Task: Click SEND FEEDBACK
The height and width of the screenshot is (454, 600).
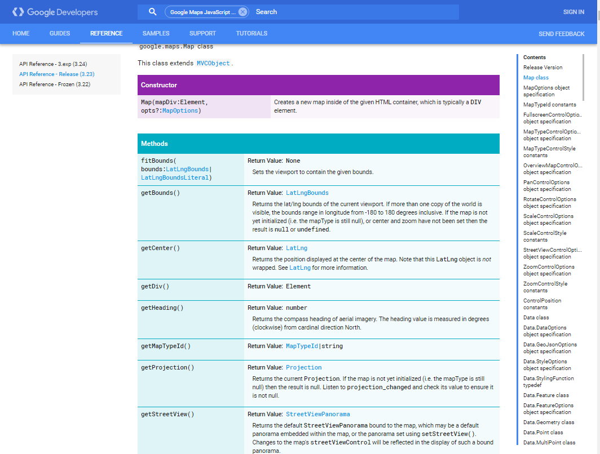Action: (x=561, y=34)
